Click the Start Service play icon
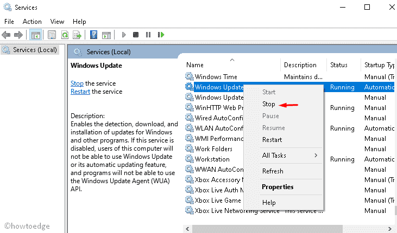 pos(124,35)
